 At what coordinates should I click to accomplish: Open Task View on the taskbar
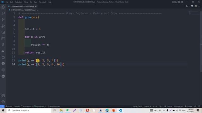click(x=55, y=110)
